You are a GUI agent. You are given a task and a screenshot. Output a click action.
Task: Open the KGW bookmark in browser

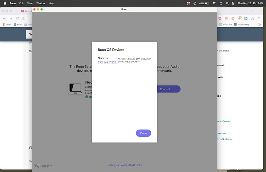click(x=18, y=25)
